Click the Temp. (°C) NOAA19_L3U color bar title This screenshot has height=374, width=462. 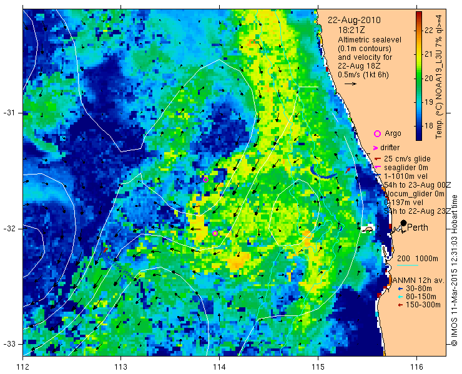[x=439, y=76]
